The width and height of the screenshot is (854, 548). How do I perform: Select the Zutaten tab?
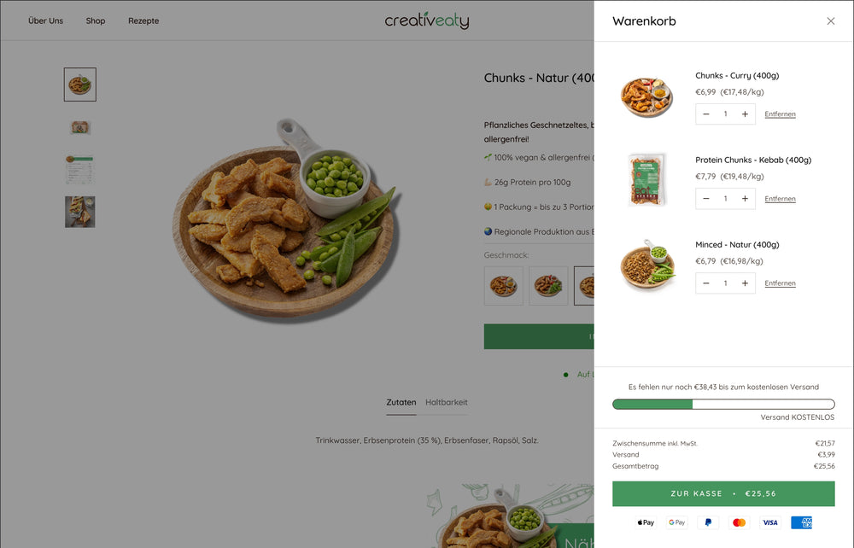pyautogui.click(x=401, y=402)
